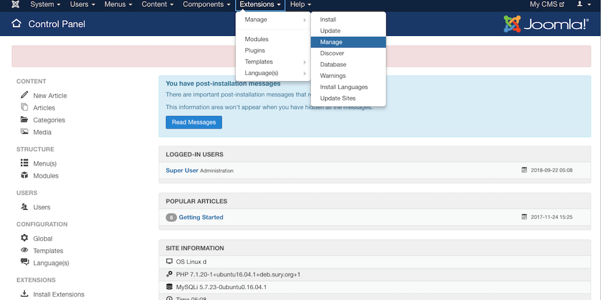Click the Global gear icon in sidebar
Screen dimensions: 601x300
pyautogui.click(x=24, y=238)
